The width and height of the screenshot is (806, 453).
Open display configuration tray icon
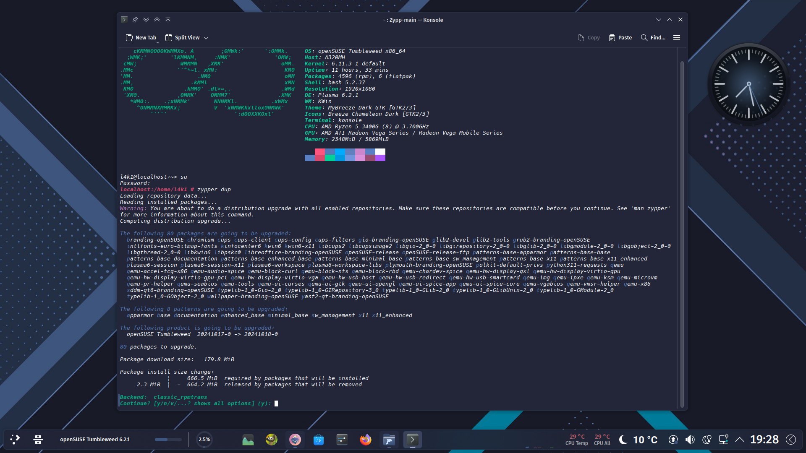(x=723, y=440)
